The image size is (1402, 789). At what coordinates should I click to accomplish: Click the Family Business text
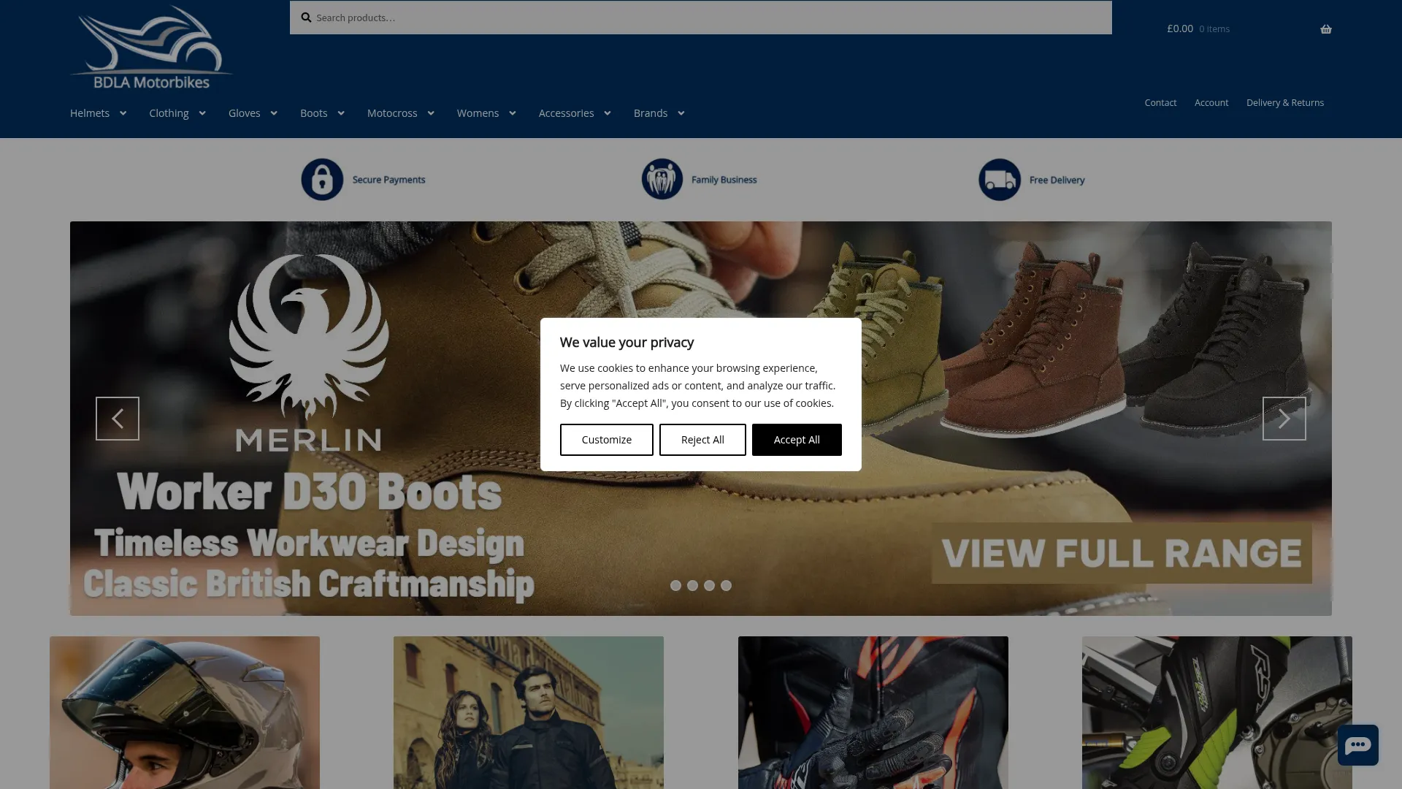(x=724, y=180)
